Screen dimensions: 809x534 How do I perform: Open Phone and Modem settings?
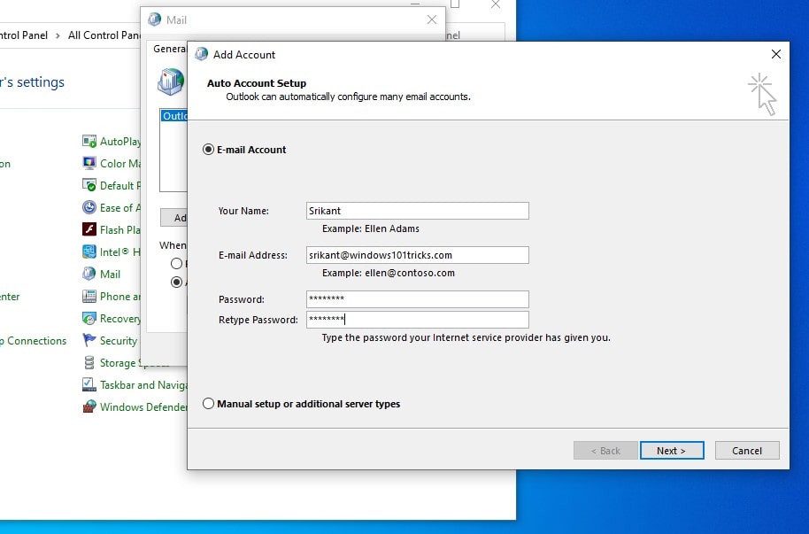[119, 296]
